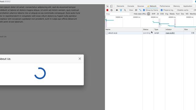196x110 pixels.
Task: Filter requests by WS type
Action: [x=187, y=14]
